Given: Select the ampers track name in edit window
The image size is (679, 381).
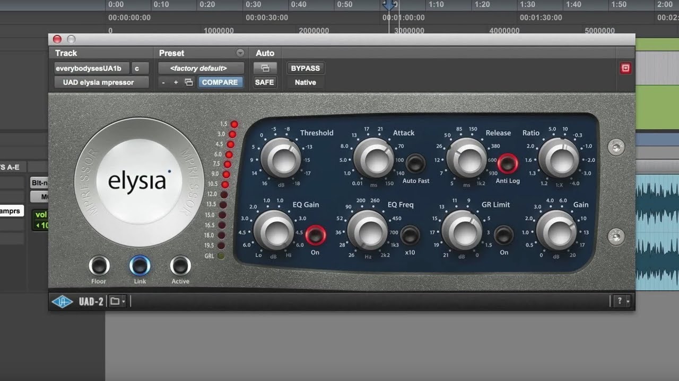Looking at the screenshot, I should coord(12,211).
